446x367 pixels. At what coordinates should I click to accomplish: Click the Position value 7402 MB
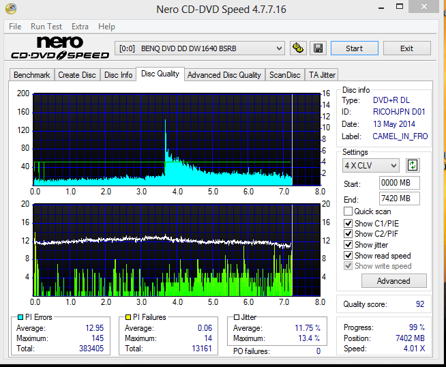(410, 338)
